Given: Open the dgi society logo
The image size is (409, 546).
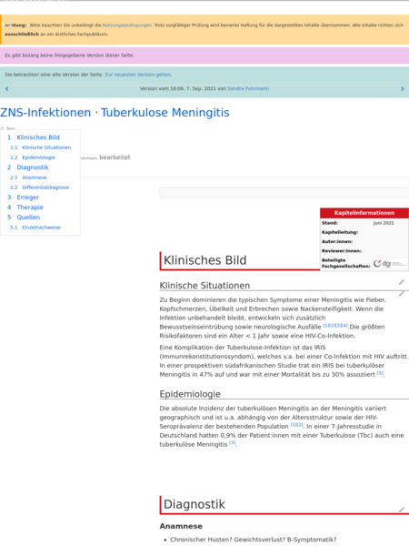Looking at the screenshot, I should 389,264.
